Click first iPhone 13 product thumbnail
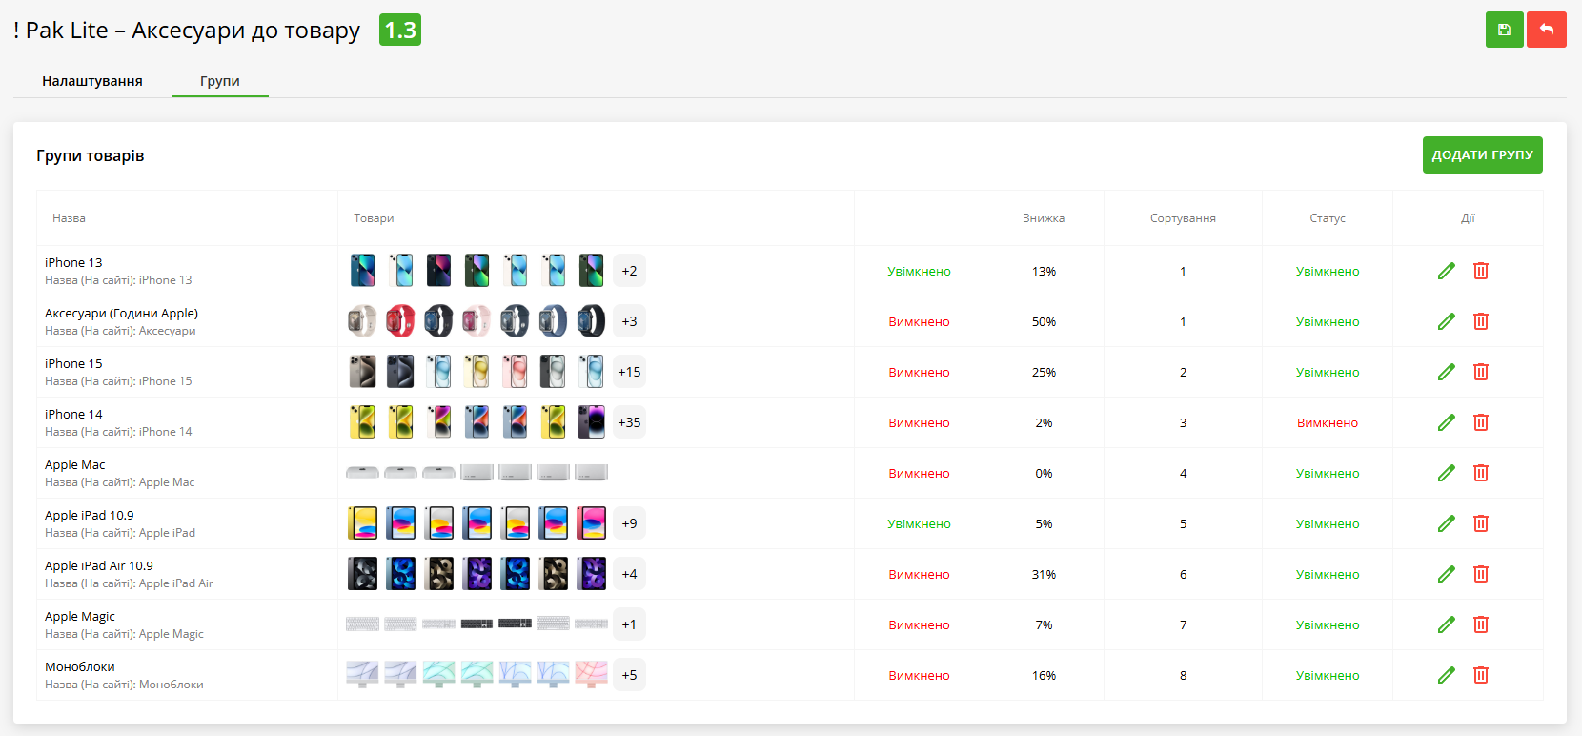This screenshot has width=1582, height=736. [362, 271]
